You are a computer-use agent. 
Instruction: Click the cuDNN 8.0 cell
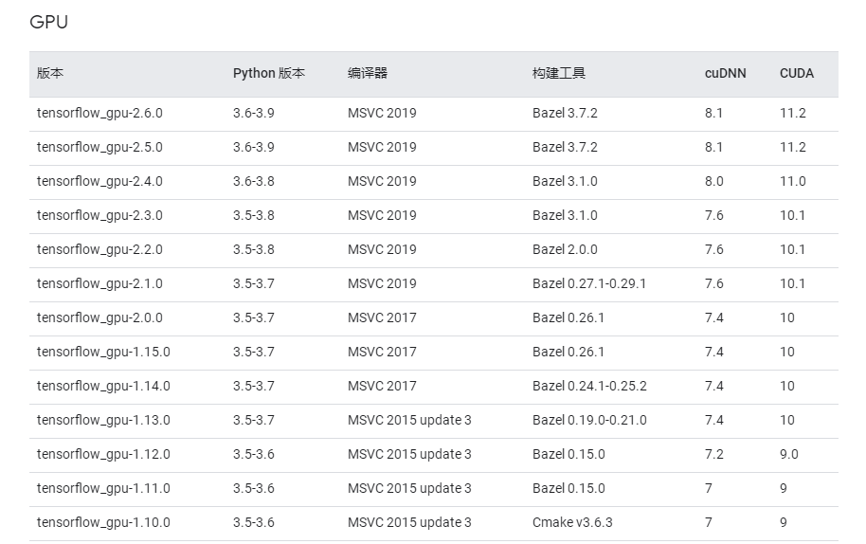pyautogui.click(x=714, y=182)
